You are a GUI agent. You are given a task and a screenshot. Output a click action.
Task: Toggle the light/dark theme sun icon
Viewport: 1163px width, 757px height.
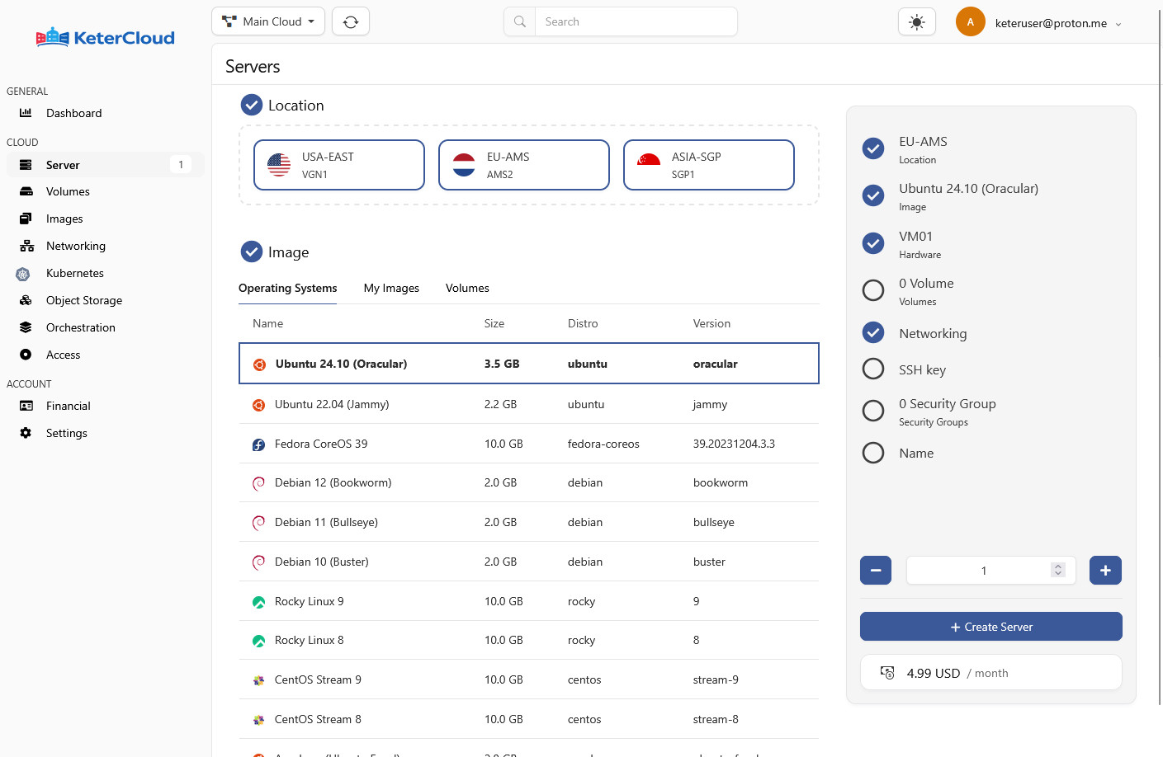[916, 22]
